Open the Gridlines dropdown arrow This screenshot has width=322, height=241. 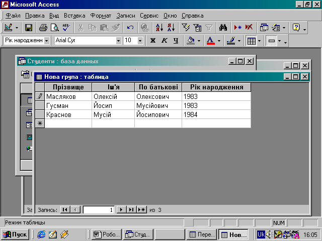260,41
